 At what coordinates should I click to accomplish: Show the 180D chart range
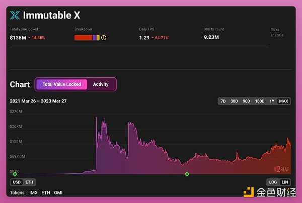click(260, 101)
